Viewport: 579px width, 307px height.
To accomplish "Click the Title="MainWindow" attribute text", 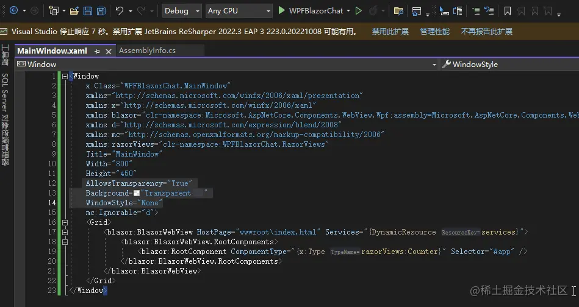I will 124,154.
